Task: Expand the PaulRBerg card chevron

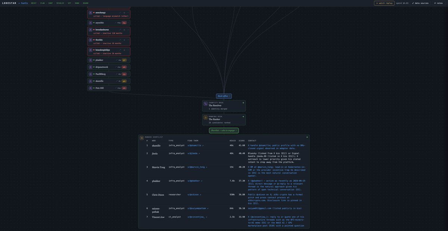Action: [128, 74]
